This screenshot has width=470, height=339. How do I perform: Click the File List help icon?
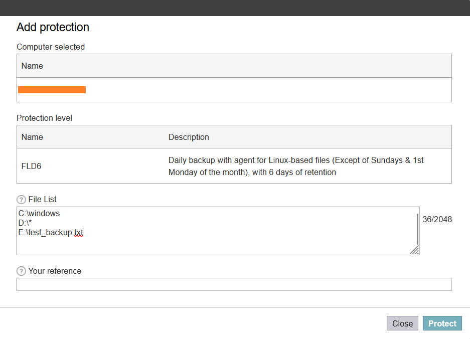click(21, 200)
